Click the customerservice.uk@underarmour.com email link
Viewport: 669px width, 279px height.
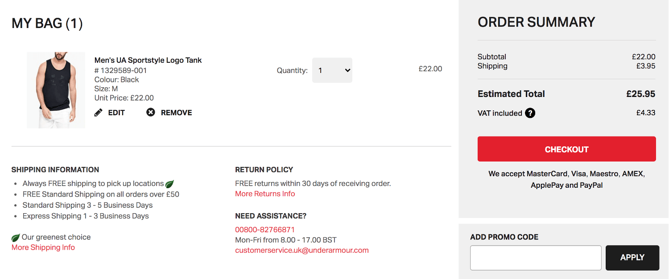pos(302,250)
